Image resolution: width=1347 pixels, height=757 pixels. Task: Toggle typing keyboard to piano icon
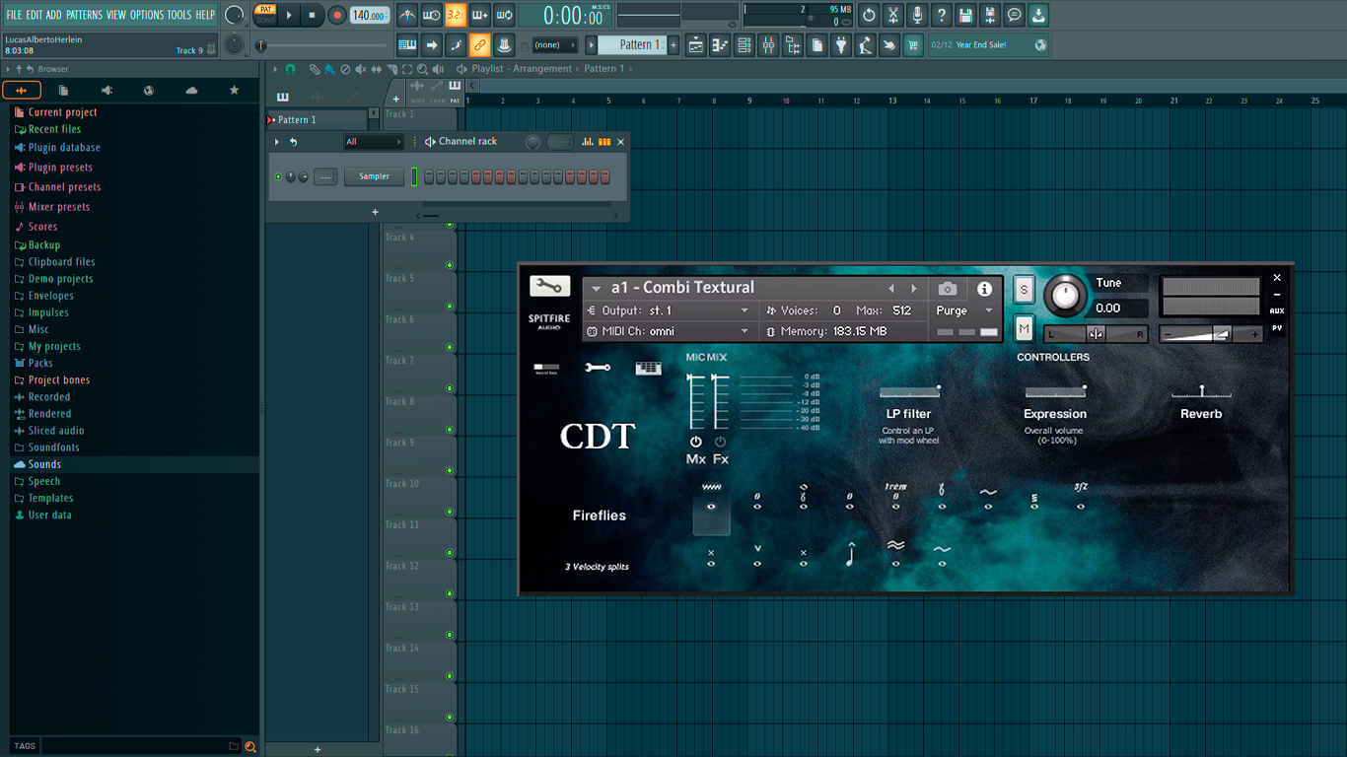(x=406, y=44)
